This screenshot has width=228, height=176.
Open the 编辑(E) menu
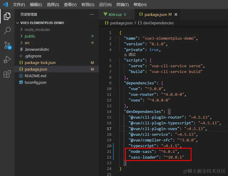pyautogui.click(x=36, y=5)
